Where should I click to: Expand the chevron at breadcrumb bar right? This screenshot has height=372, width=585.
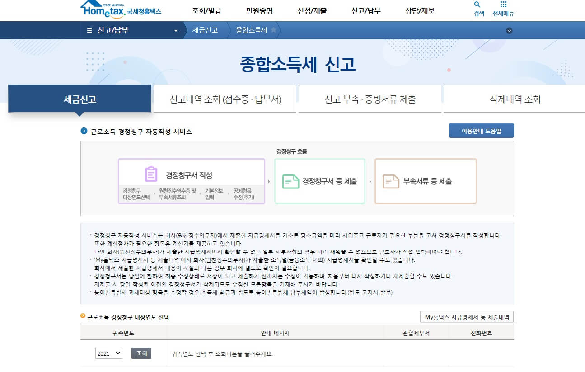509,30
